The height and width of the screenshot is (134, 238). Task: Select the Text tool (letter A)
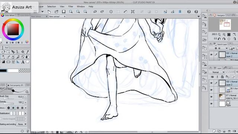[23, 62]
